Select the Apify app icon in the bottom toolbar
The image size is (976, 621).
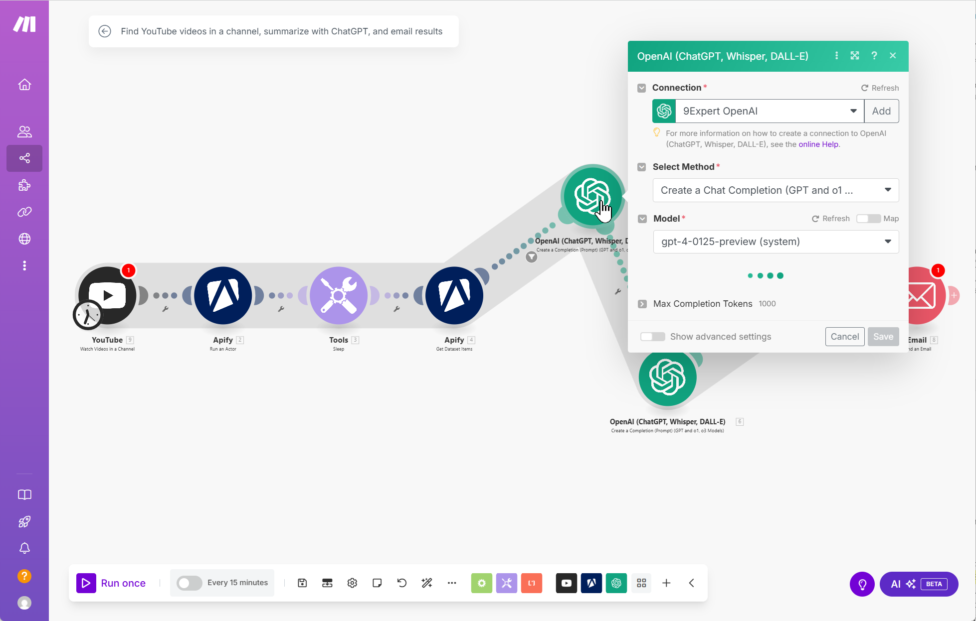click(x=591, y=583)
